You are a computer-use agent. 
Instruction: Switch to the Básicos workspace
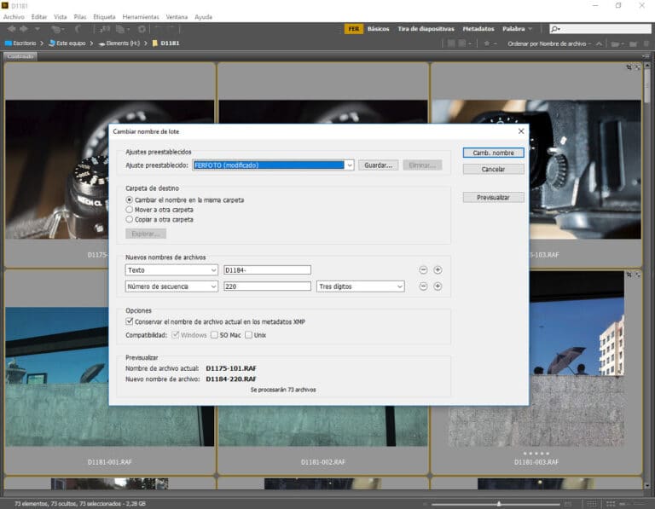(378, 29)
